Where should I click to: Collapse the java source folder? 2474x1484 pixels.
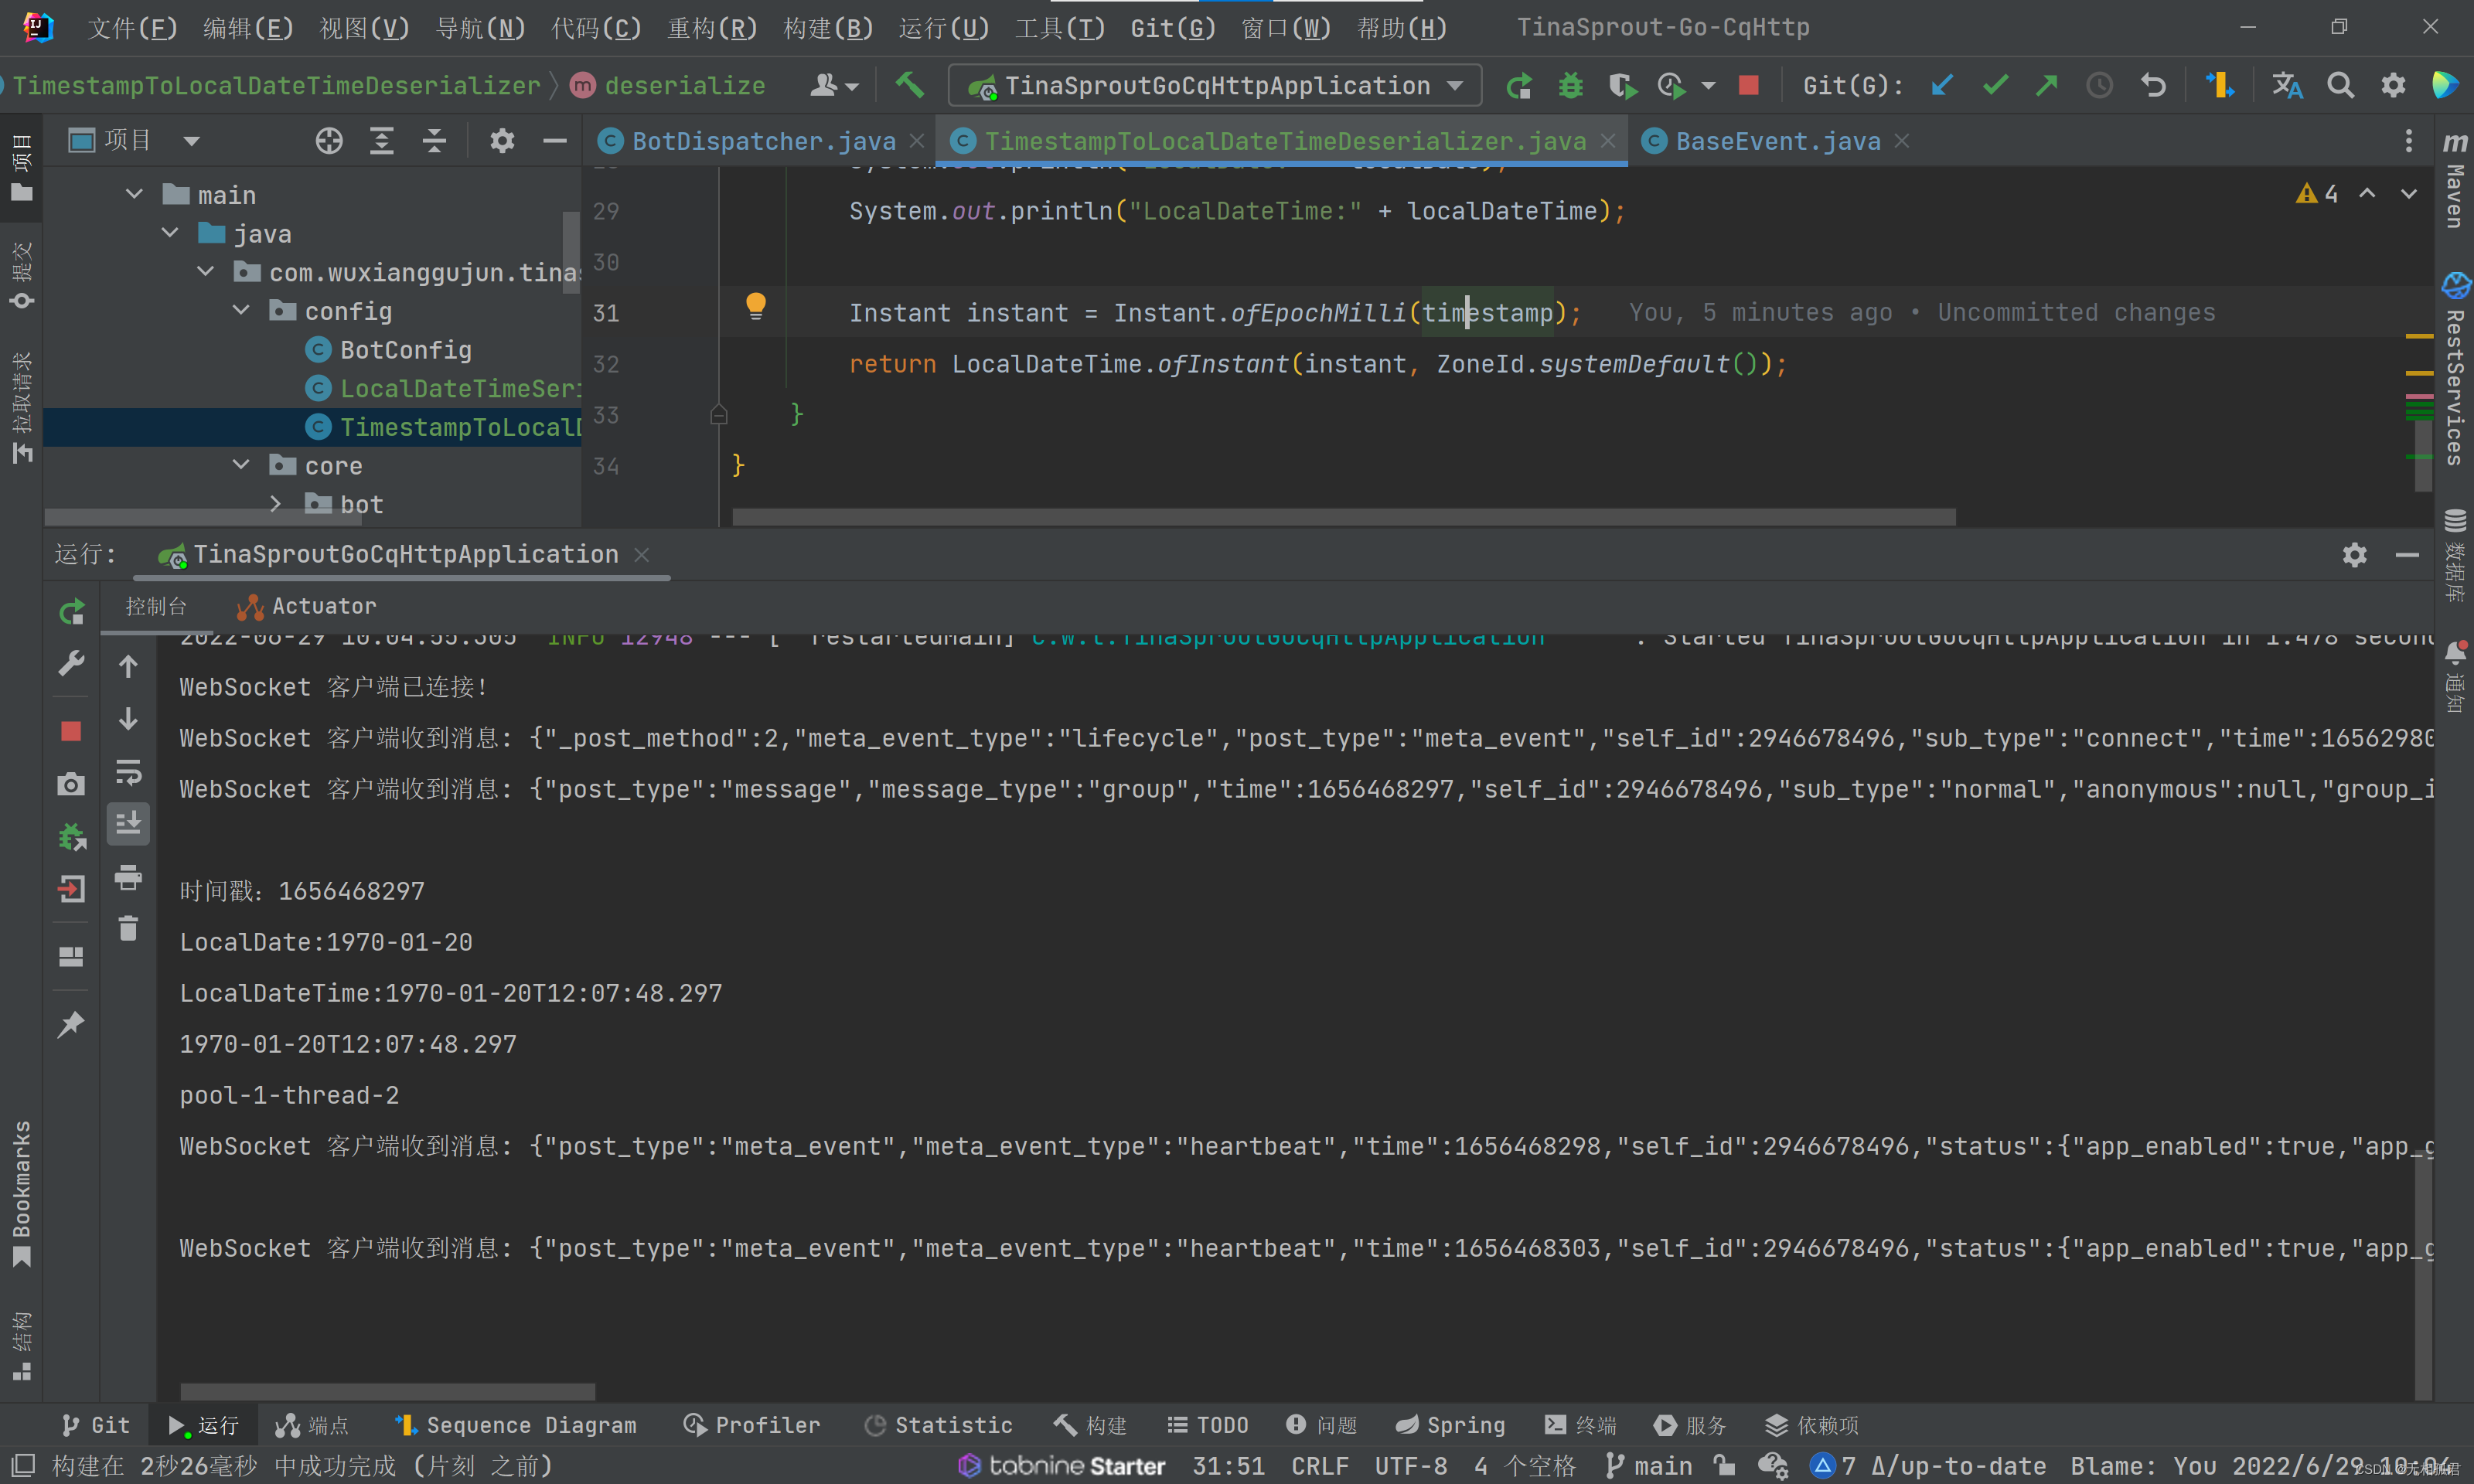point(170,233)
